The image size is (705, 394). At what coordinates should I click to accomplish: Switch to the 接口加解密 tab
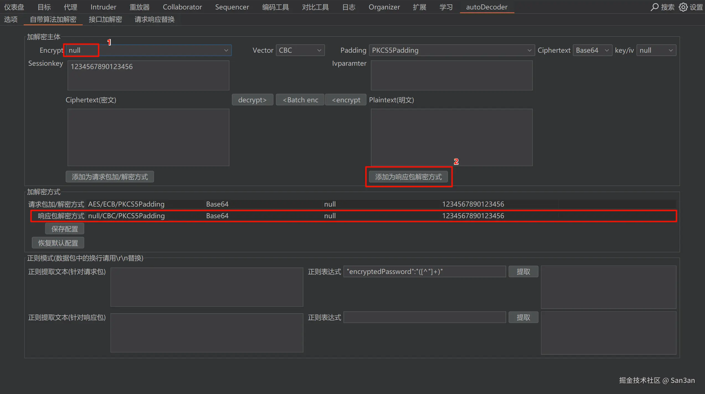(105, 19)
